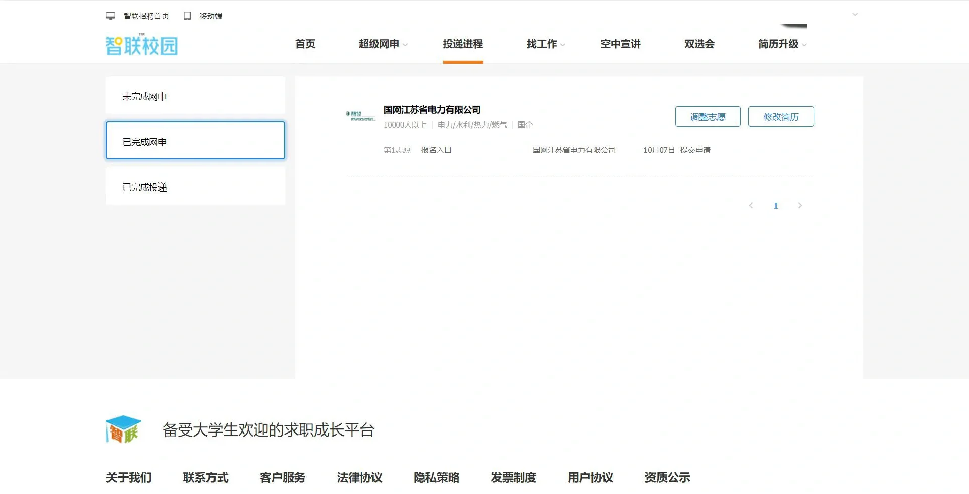
Task: Click the 10月07日 提交申请 status text
Action: [677, 150]
